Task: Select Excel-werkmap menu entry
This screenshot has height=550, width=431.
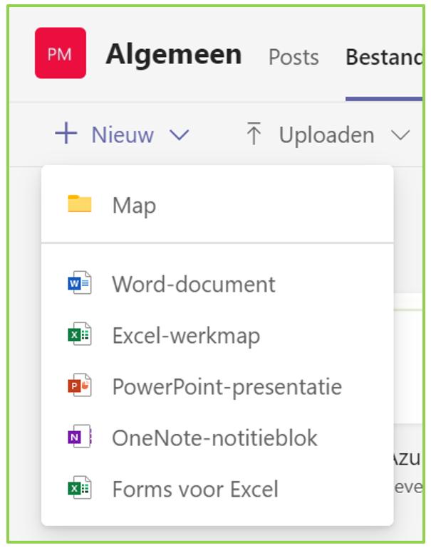Action: pyautogui.click(x=217, y=335)
